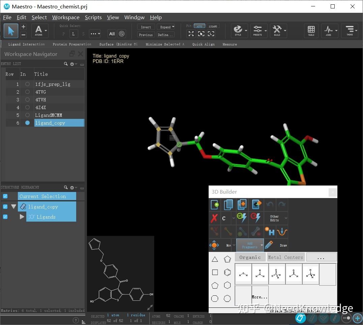363x325 pixels.
Task: Select the cyclopropane triangle fragment
Action: [x=215, y=259]
